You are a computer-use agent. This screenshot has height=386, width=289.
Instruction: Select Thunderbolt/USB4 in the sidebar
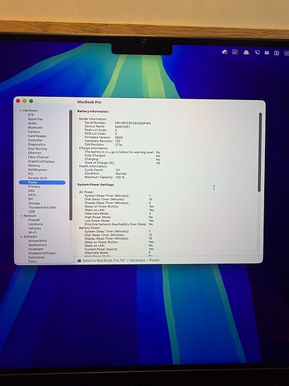[x=42, y=207]
